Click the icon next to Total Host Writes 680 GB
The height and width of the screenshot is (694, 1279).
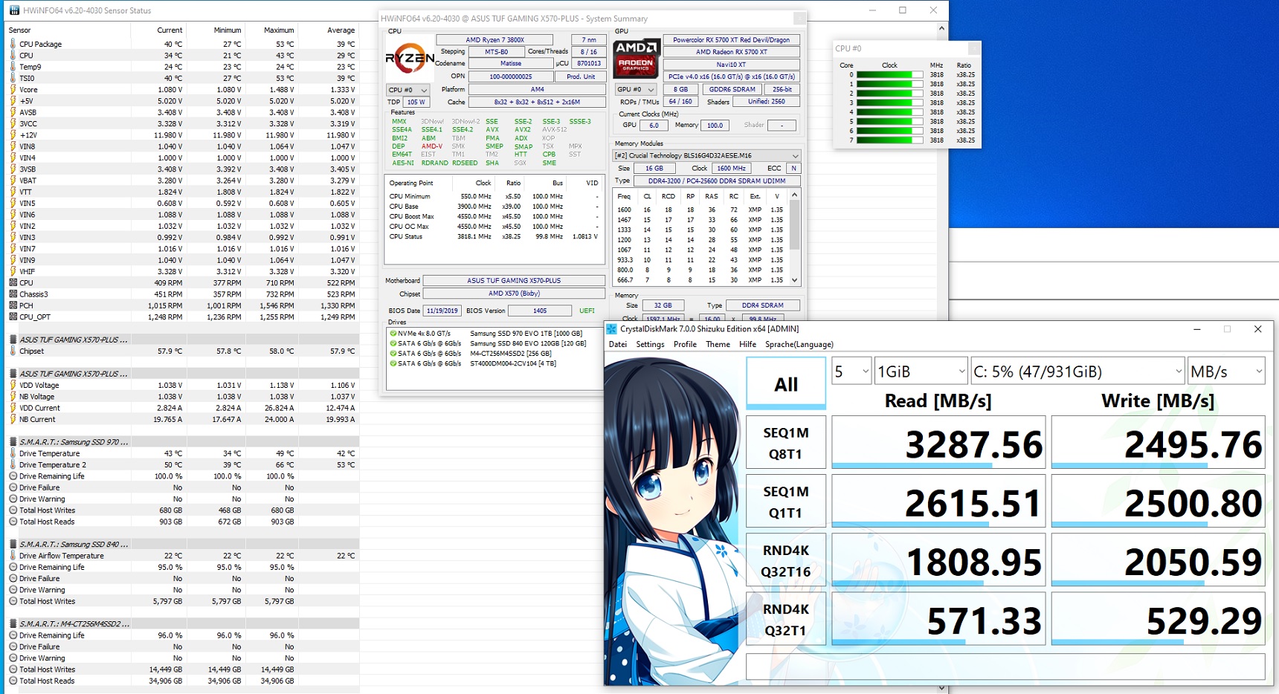(x=13, y=510)
